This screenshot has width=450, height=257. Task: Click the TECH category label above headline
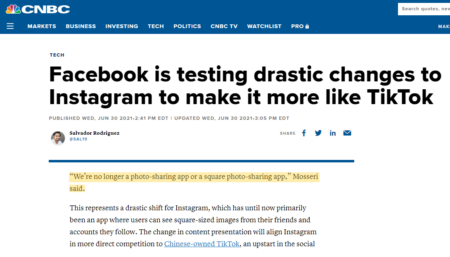coord(57,55)
